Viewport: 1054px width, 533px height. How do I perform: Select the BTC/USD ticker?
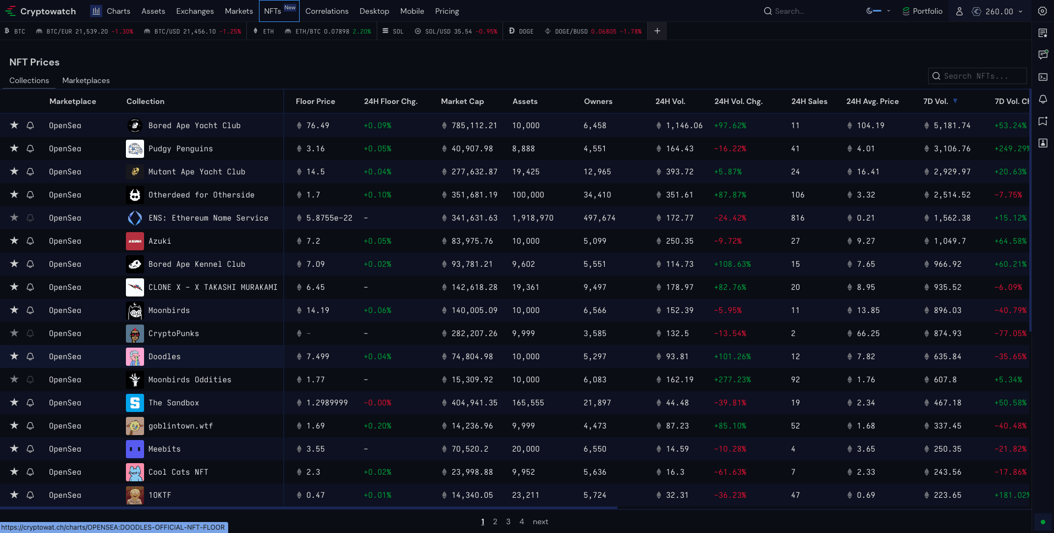click(192, 31)
